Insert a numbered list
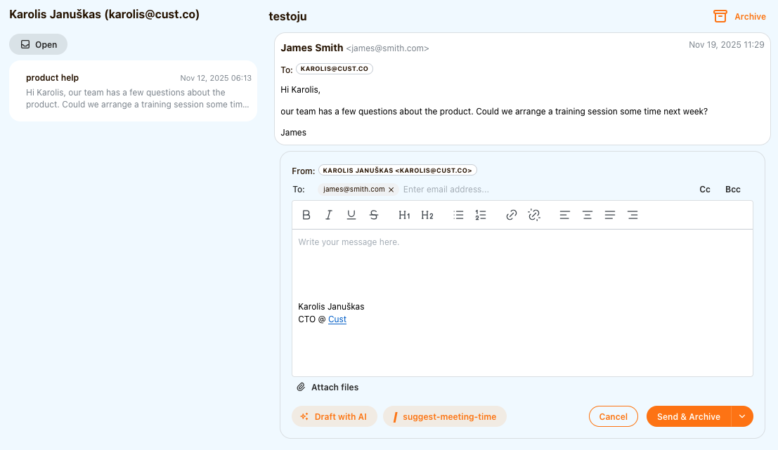778x450 pixels. click(x=481, y=216)
